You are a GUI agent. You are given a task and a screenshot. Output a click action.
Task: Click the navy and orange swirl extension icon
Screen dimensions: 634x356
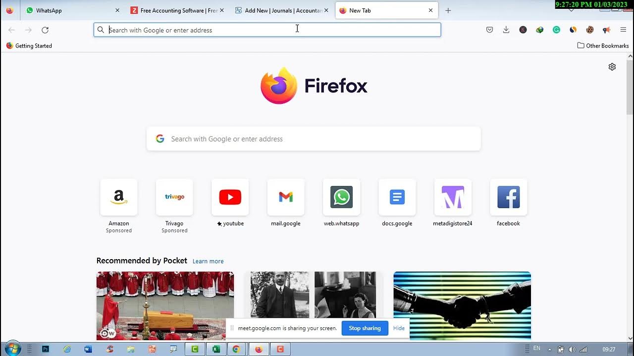(573, 30)
